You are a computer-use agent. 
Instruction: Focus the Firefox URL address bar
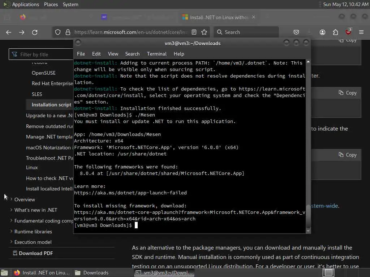[131, 32]
